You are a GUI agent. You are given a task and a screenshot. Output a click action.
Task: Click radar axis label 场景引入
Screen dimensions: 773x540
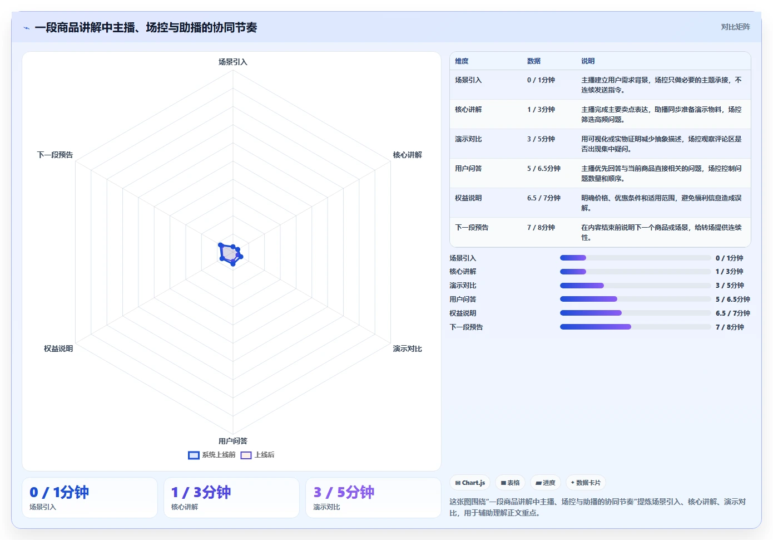232,62
